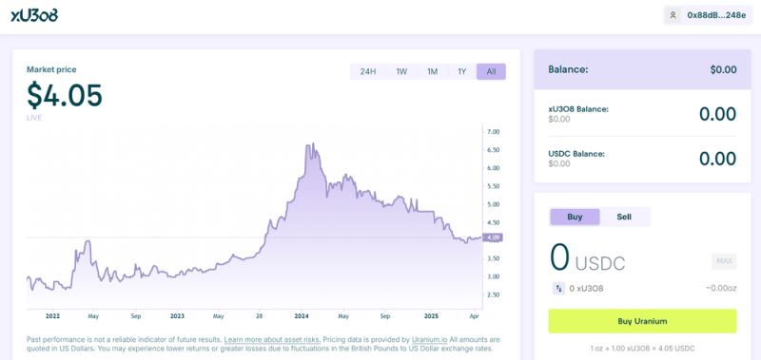Viewport: 761px width, 360px height.
Task: Open the Uranium.io link
Action: pos(431,340)
